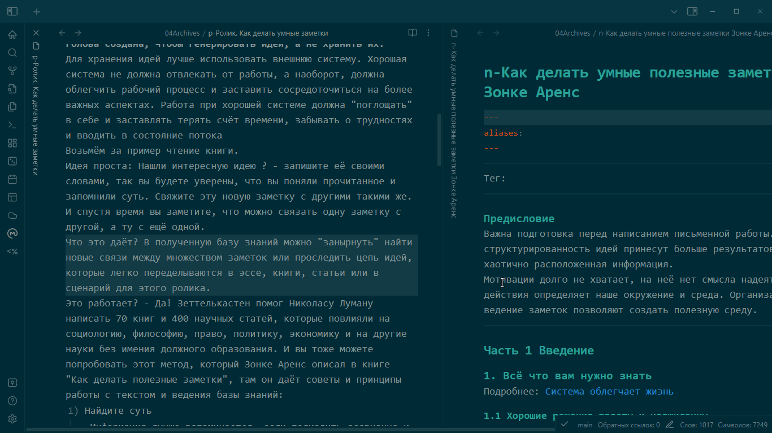The image size is (772, 433).
Task: Open more options menu of left note
Action: click(x=428, y=33)
